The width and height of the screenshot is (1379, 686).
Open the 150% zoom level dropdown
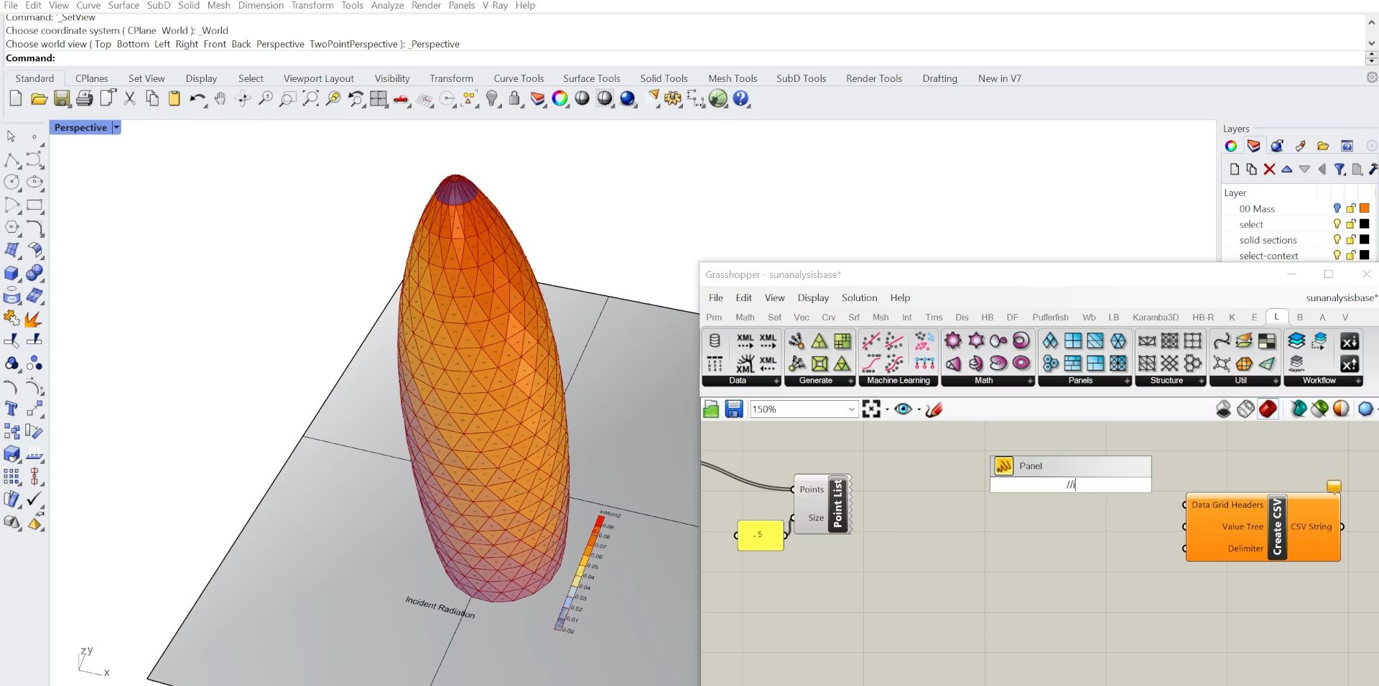852,409
